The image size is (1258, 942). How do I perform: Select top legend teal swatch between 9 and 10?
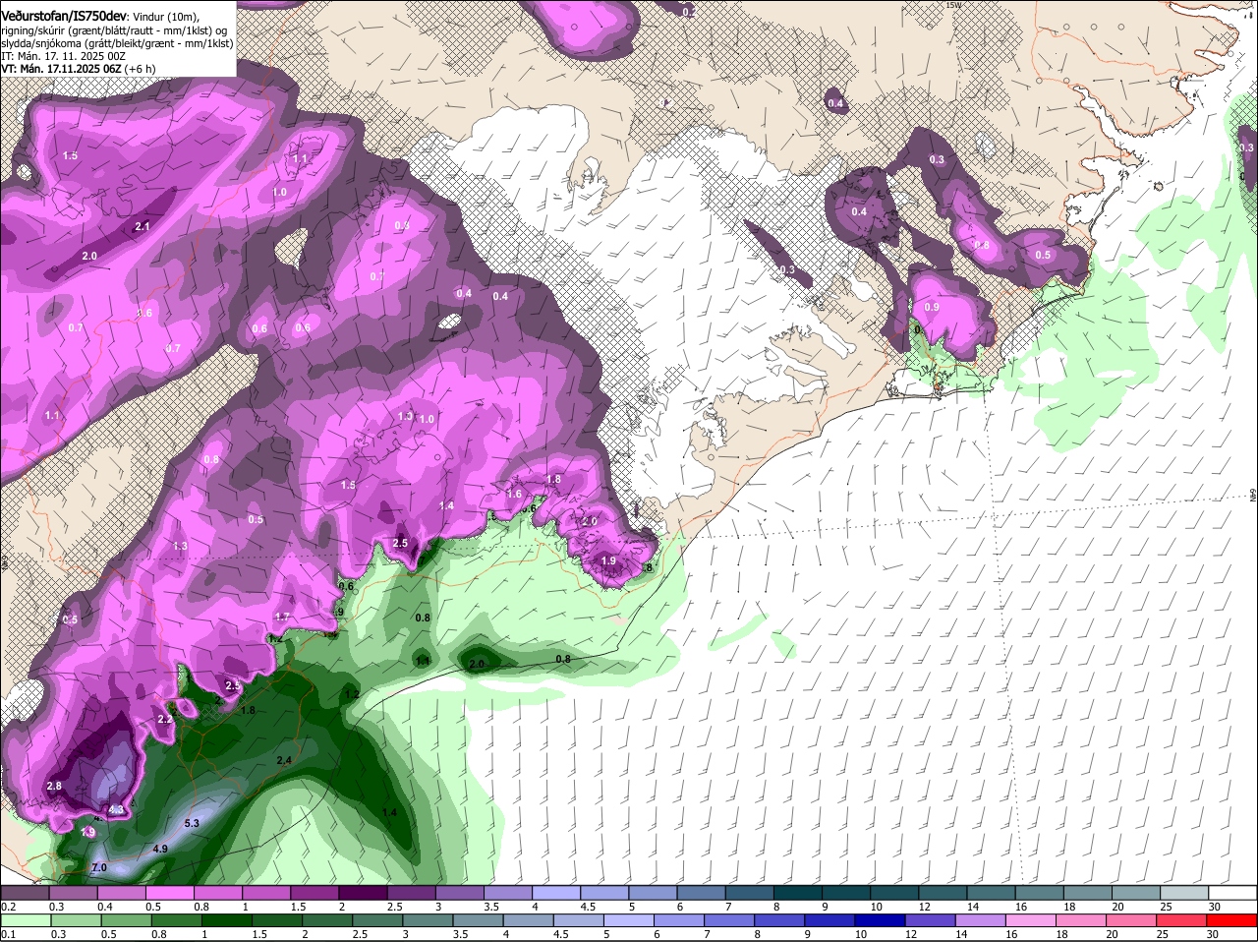point(846,893)
